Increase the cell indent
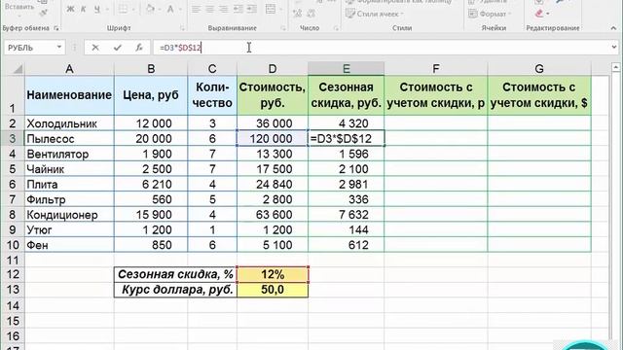Viewport: 623px width, 350px height. [251, 9]
